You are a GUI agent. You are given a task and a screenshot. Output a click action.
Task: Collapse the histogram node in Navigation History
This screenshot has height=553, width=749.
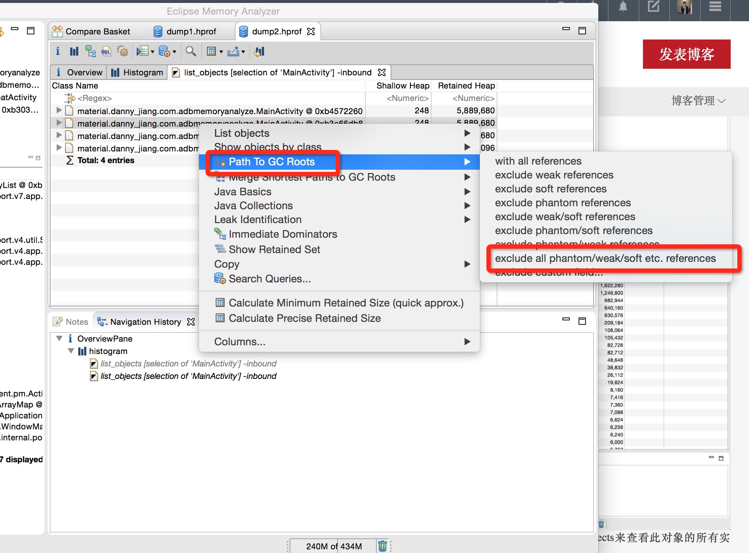[71, 351]
